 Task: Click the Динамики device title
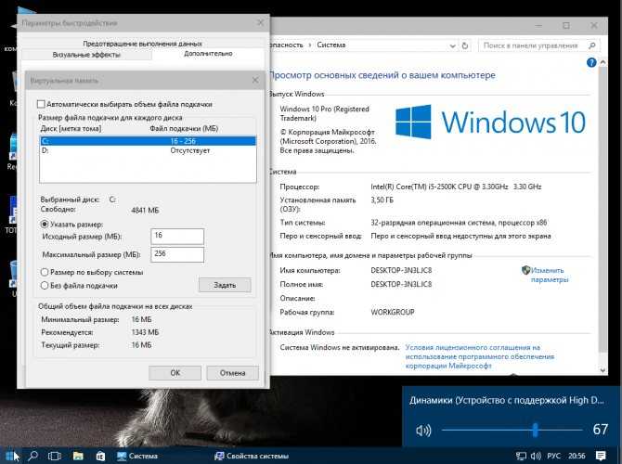click(x=507, y=401)
